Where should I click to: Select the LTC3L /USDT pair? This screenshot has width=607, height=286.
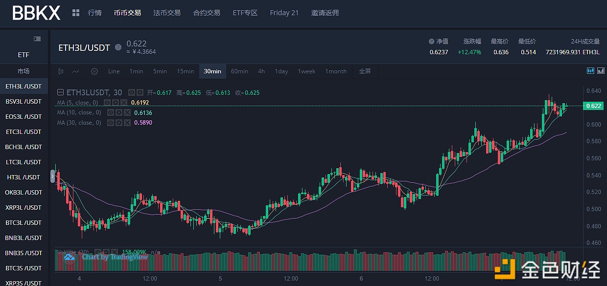click(24, 162)
